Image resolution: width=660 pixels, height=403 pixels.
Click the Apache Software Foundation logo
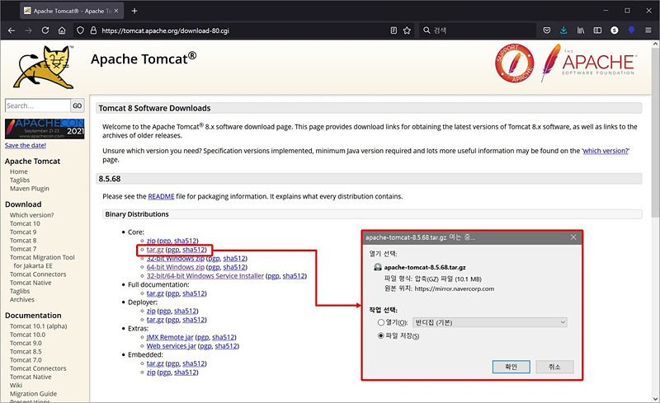pos(589,63)
